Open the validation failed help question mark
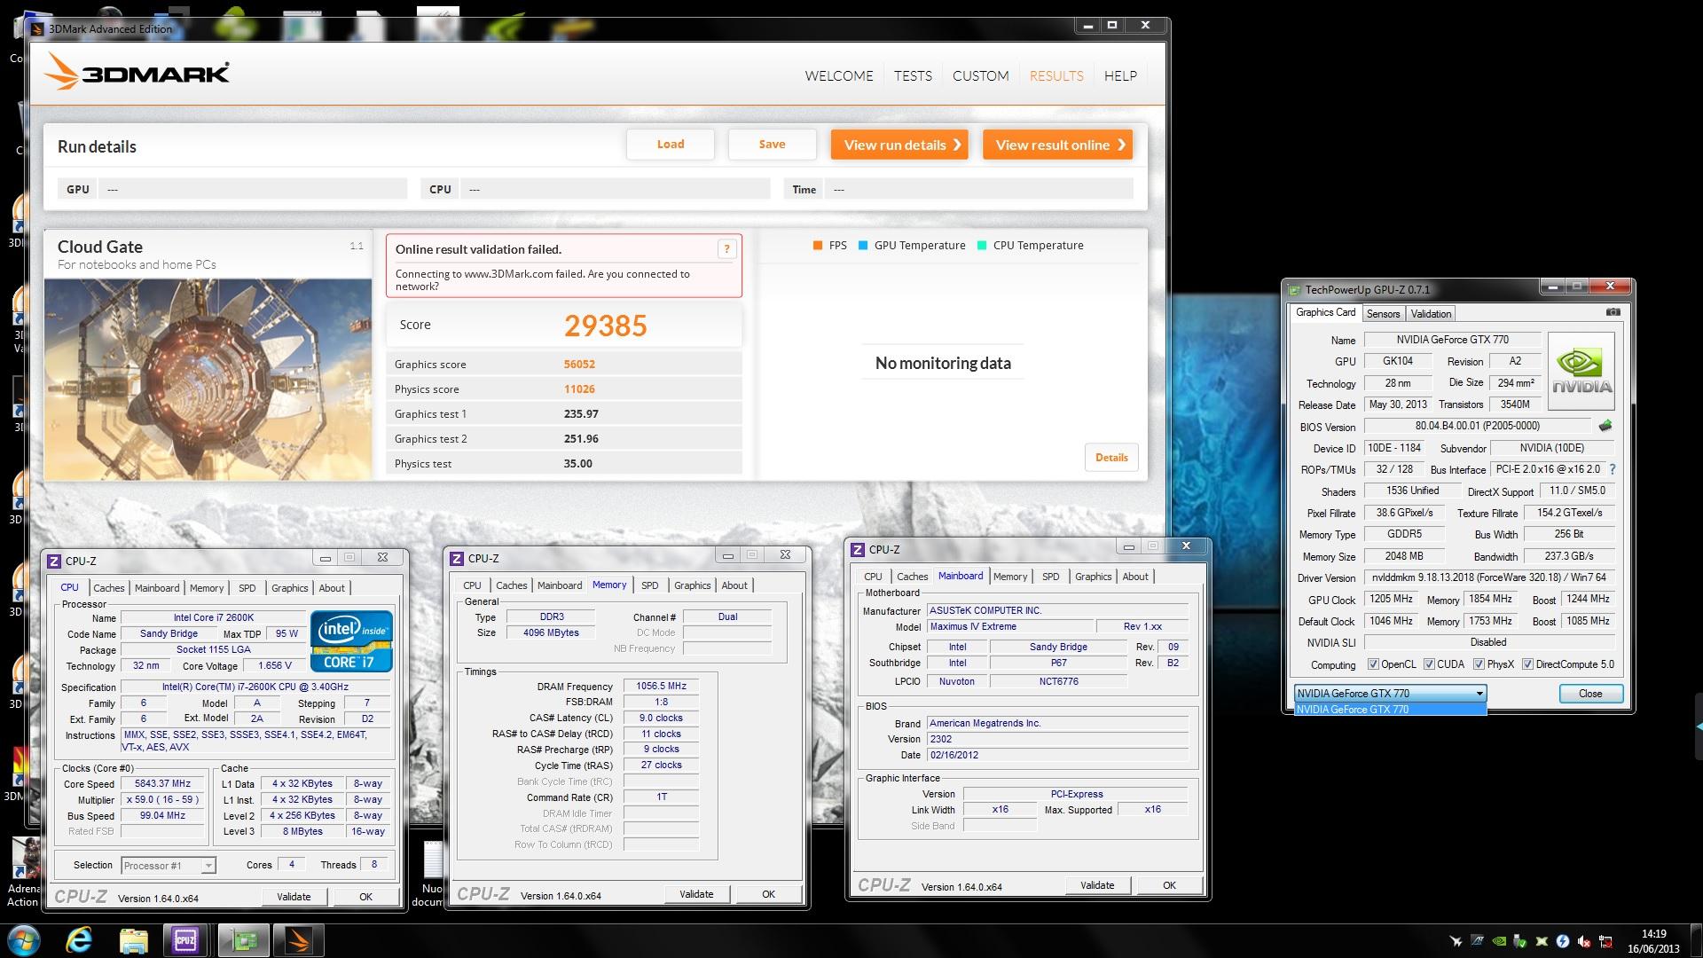This screenshot has height=958, width=1703. [x=726, y=249]
